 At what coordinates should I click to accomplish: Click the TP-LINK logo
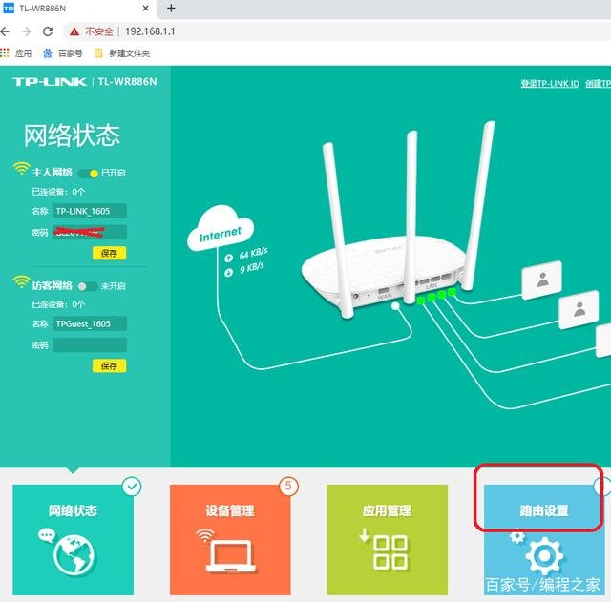point(50,82)
